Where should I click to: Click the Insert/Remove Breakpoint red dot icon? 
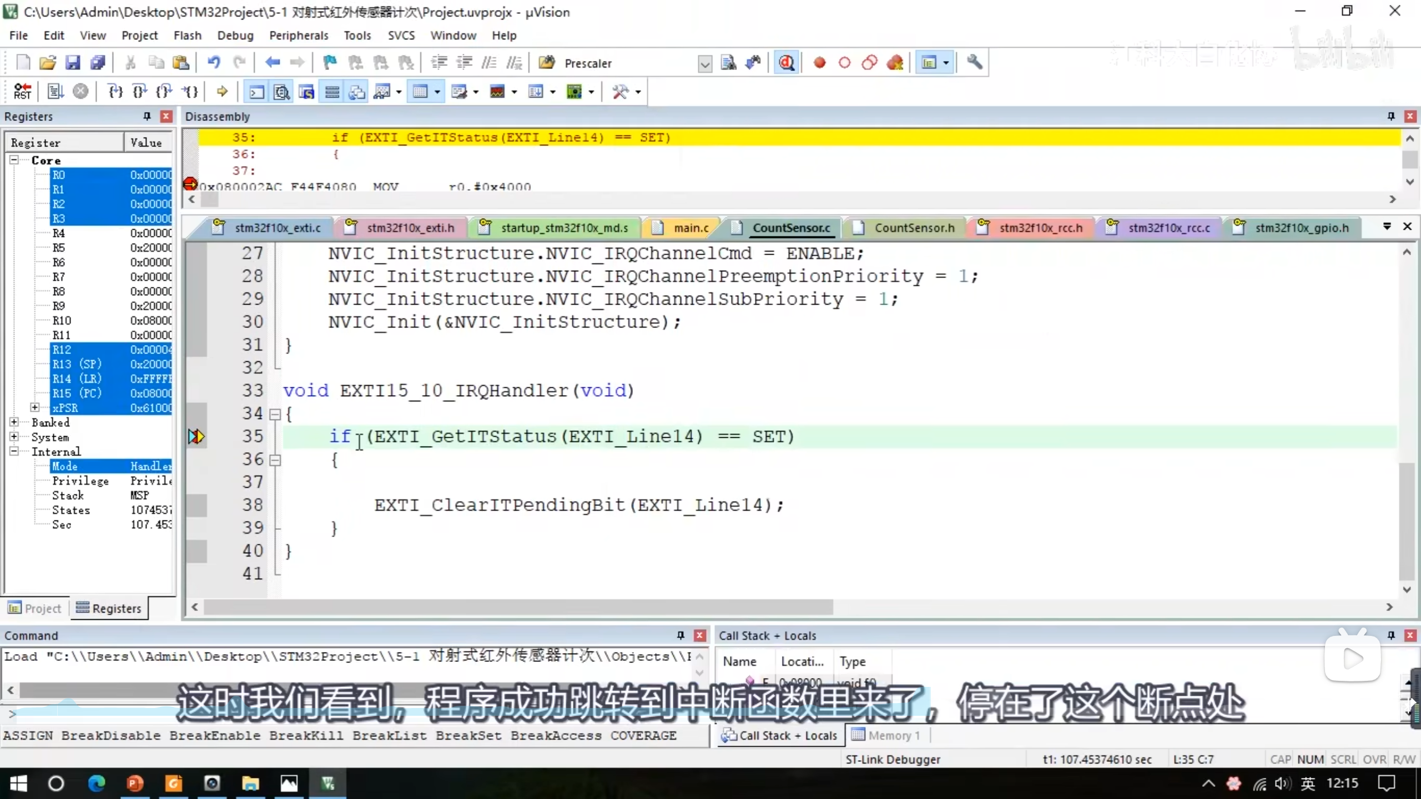[819, 63]
